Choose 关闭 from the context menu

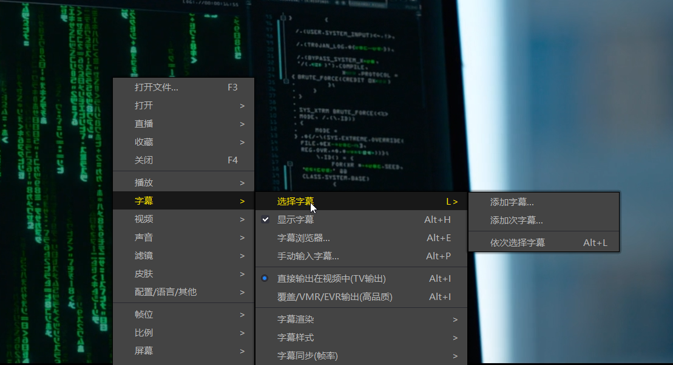tap(184, 160)
